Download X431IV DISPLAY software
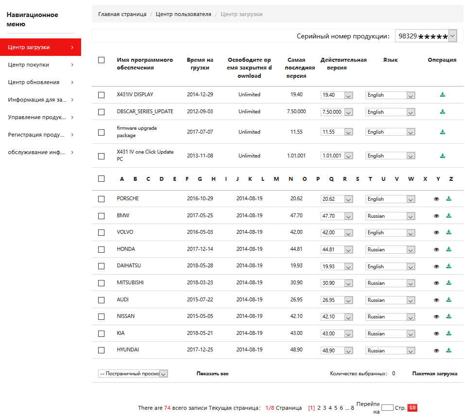465x419 pixels. coord(443,95)
